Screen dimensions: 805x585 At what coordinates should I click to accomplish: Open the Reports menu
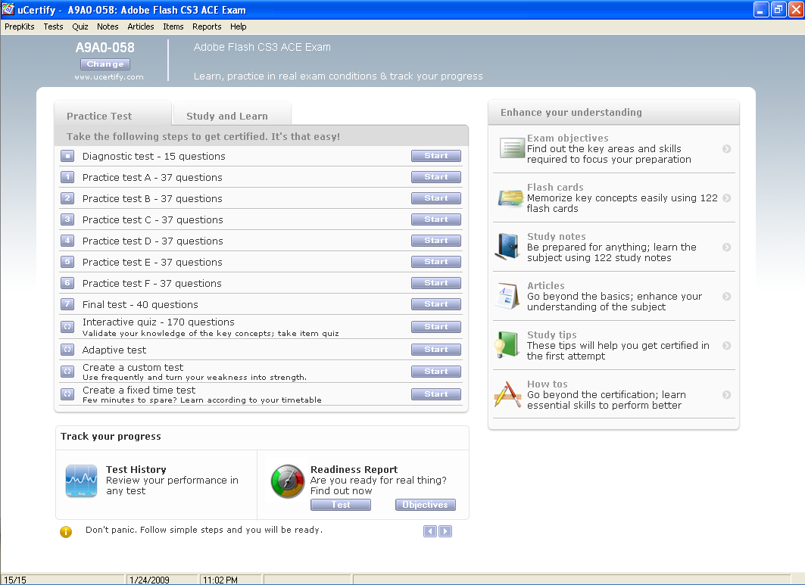pyautogui.click(x=207, y=26)
